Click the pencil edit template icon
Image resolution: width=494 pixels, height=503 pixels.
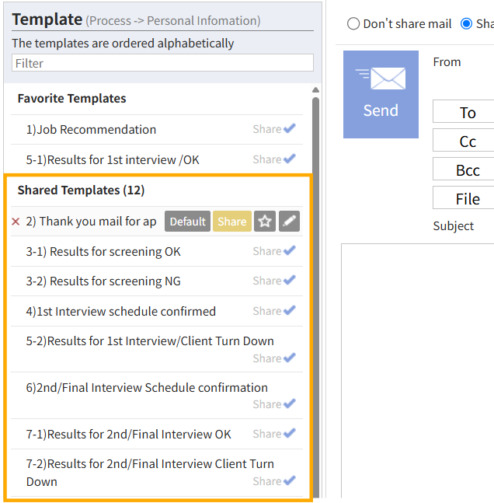point(289,222)
